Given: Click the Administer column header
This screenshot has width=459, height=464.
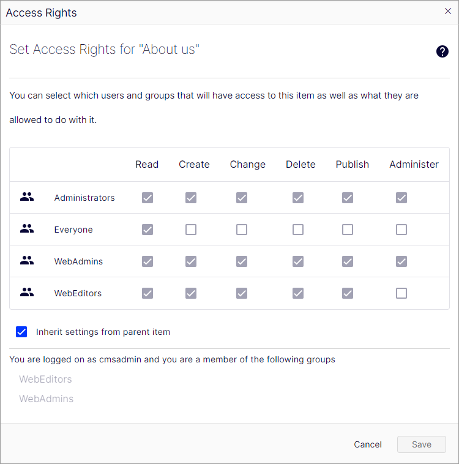Looking at the screenshot, I should tap(414, 164).
